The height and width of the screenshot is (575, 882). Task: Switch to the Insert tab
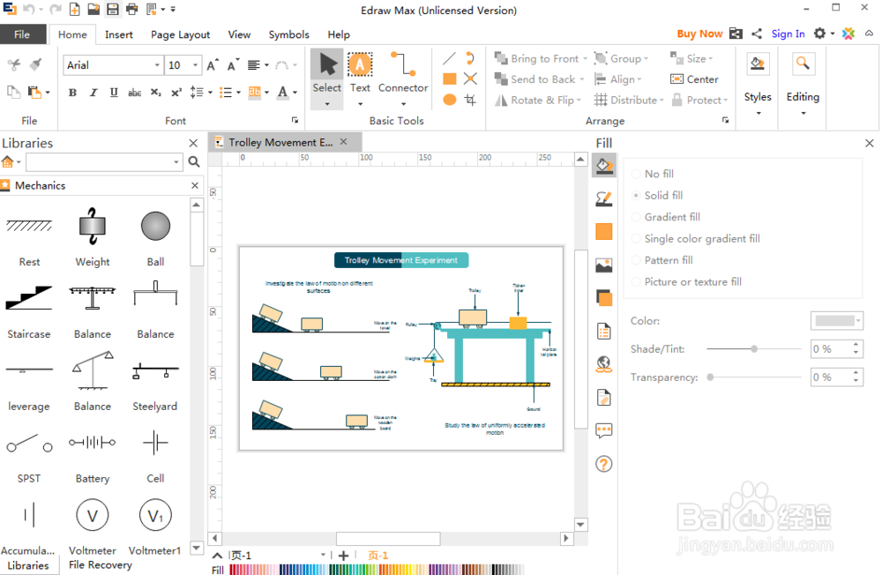(x=119, y=34)
